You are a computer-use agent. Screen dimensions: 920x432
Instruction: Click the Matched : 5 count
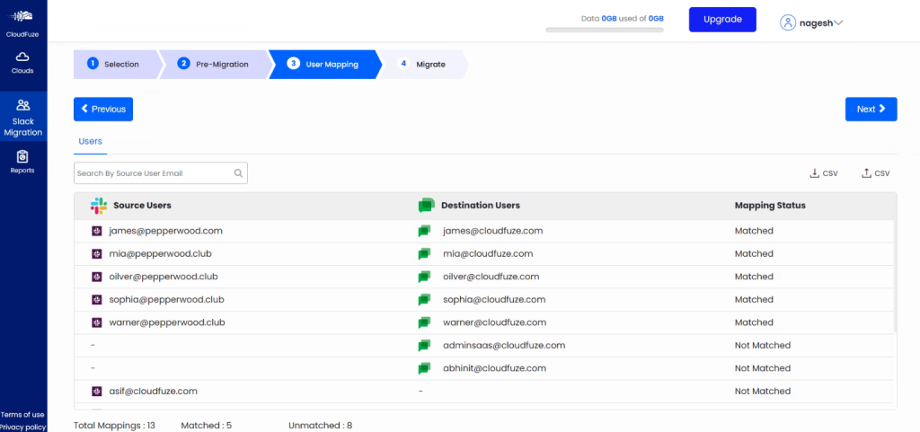[207, 426]
